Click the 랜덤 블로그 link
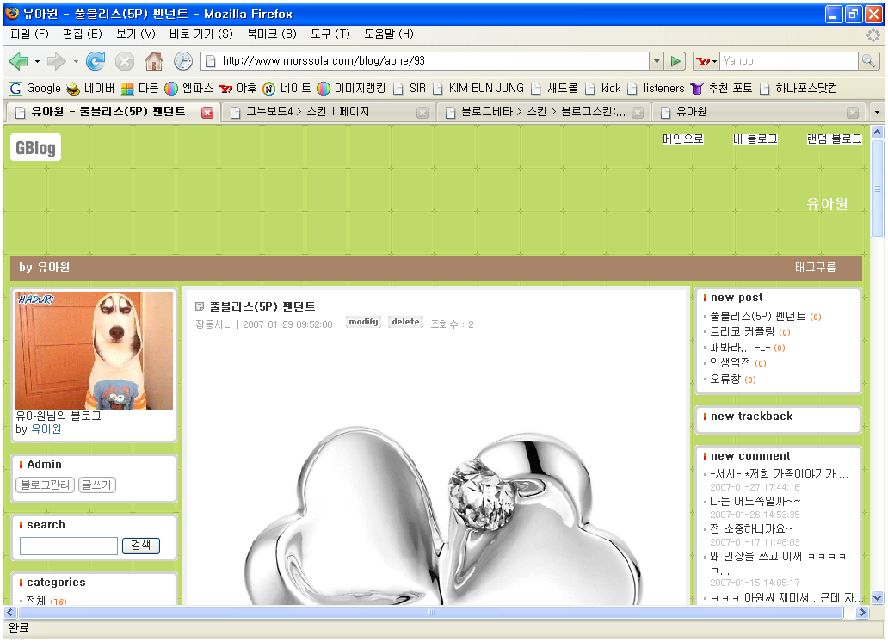The image size is (888, 642). [x=834, y=139]
